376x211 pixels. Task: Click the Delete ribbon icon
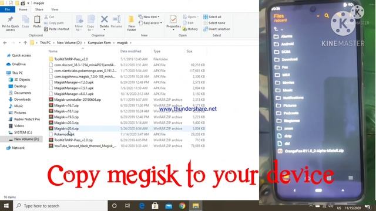[104, 23]
